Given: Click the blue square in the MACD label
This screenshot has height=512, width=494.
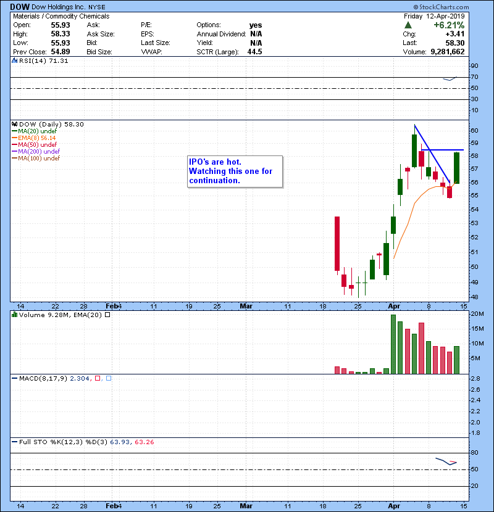Looking at the screenshot, I should (x=109, y=378).
